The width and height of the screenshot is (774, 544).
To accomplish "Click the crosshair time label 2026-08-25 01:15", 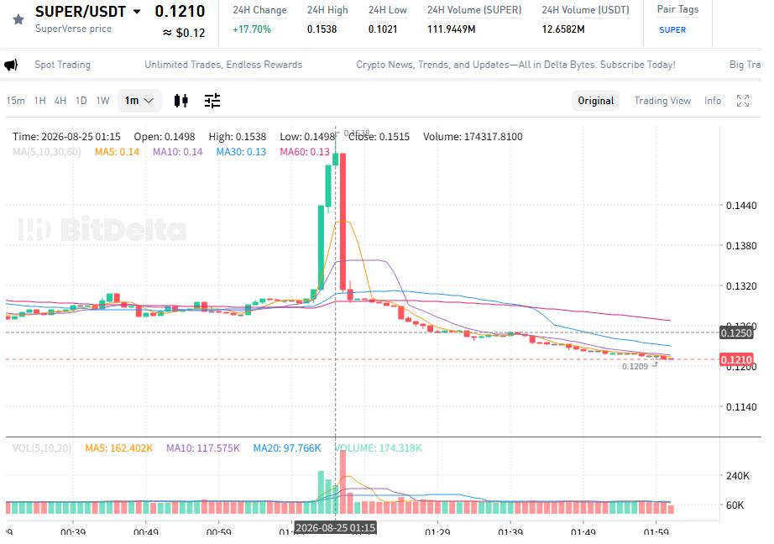I will coord(335,528).
